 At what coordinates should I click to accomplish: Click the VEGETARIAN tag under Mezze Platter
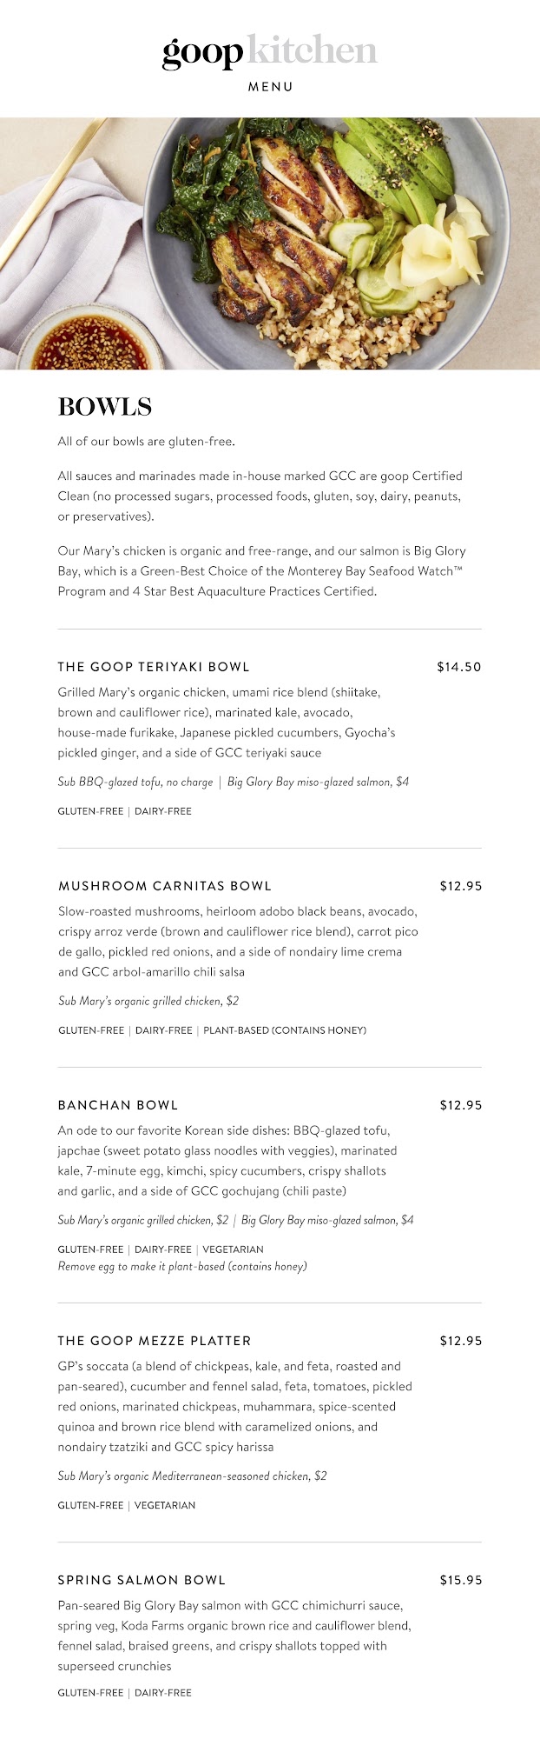click(165, 1505)
